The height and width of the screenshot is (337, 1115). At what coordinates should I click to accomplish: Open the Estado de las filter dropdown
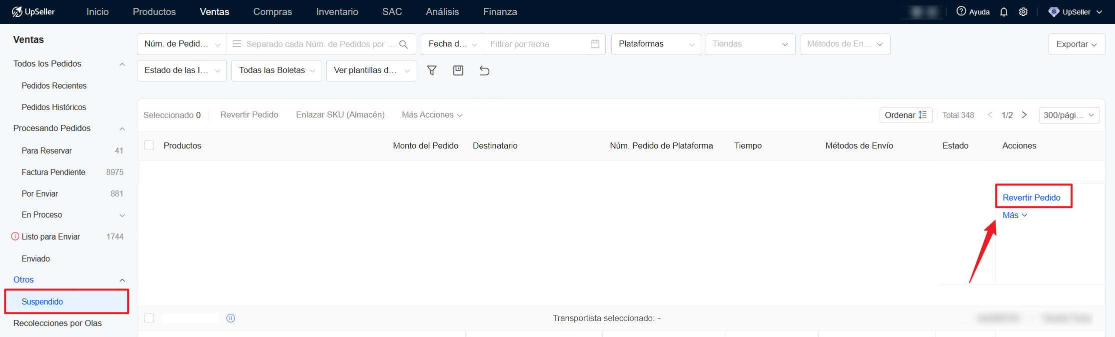pos(182,70)
